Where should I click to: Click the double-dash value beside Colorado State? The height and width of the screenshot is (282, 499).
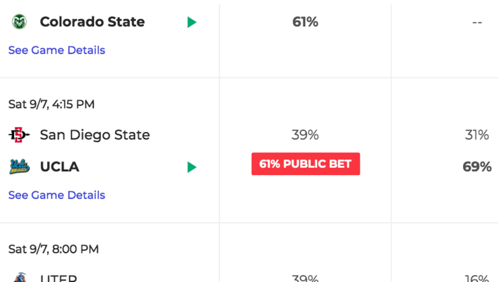point(477,22)
